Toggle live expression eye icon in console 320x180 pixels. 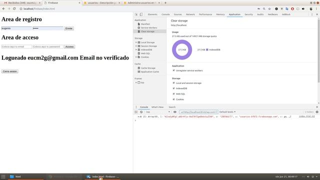(x=175, y=112)
